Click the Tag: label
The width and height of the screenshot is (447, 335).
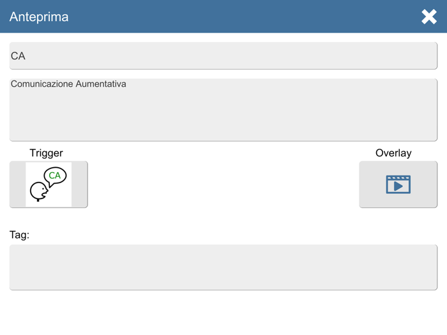click(x=19, y=235)
